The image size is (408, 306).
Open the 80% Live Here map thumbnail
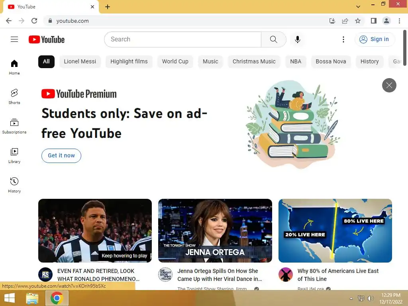[335, 231]
